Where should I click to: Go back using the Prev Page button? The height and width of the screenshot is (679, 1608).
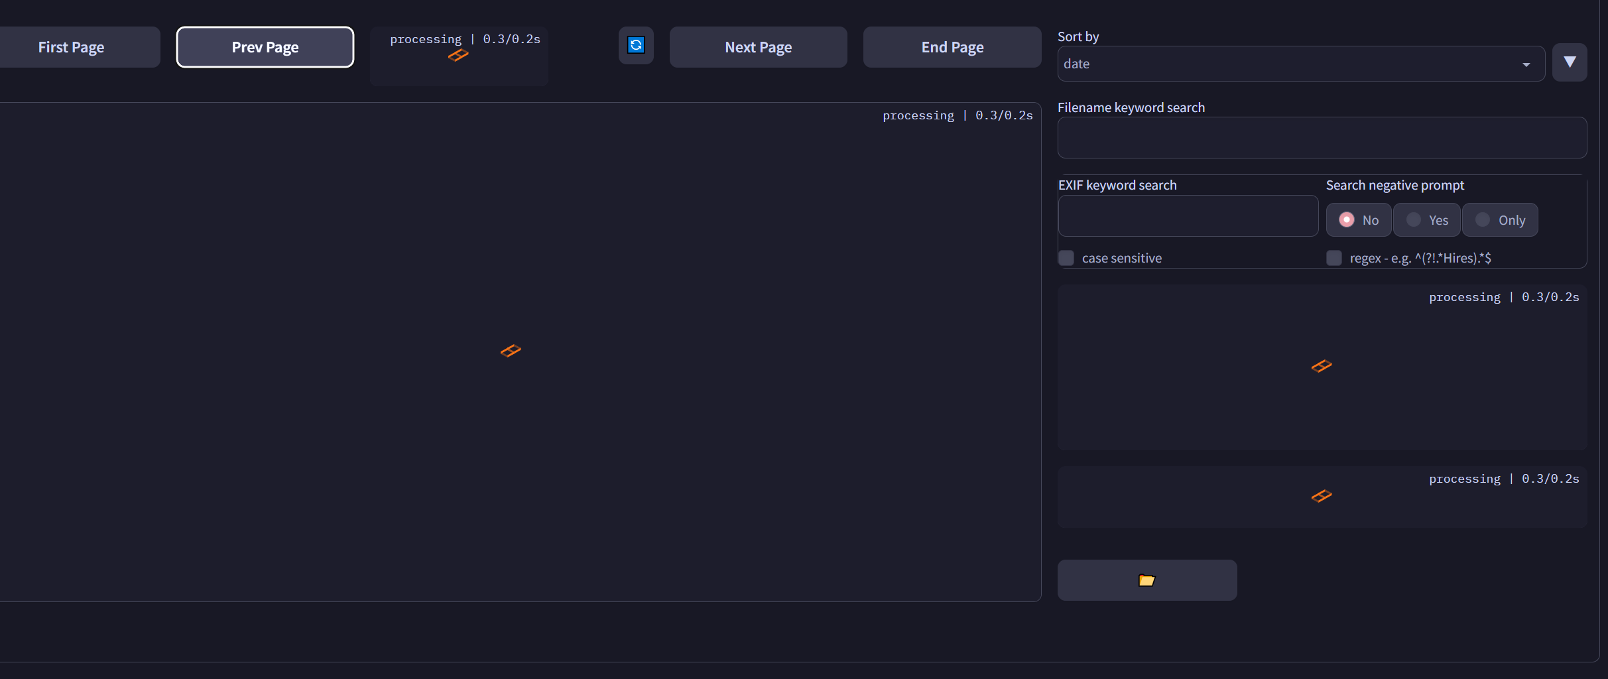point(265,46)
